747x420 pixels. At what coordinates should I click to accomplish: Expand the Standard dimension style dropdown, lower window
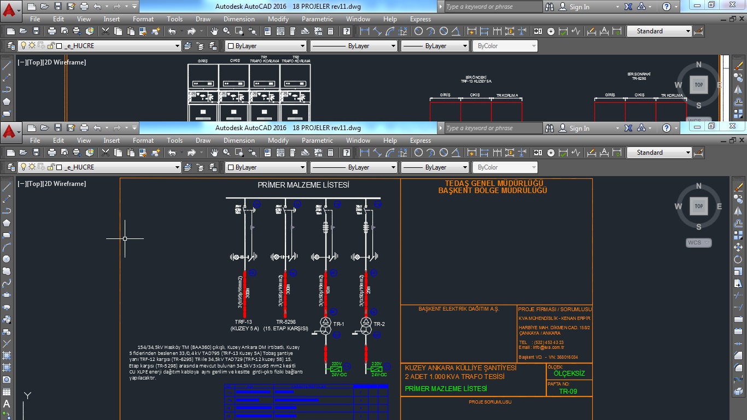(x=688, y=153)
